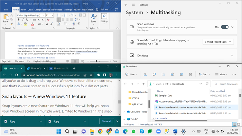Click the Cut icon in Downloads toolbar

145,75
